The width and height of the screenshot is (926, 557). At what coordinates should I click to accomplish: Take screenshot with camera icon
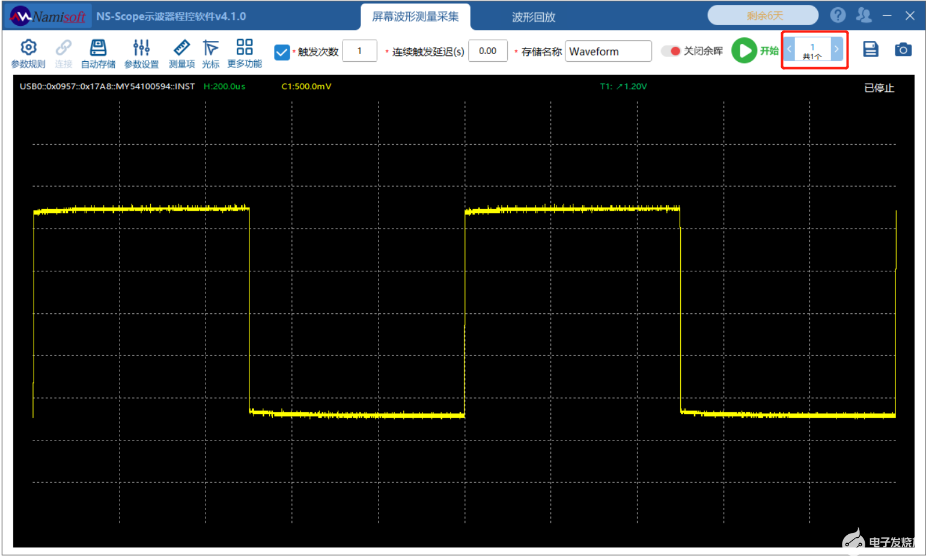point(903,49)
